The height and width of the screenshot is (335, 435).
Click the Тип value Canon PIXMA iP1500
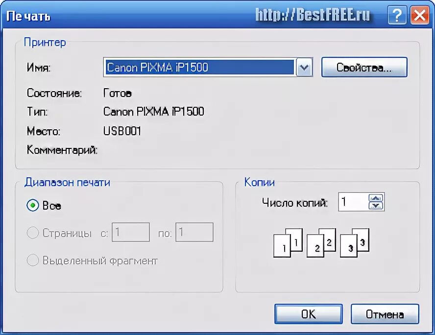tap(154, 112)
